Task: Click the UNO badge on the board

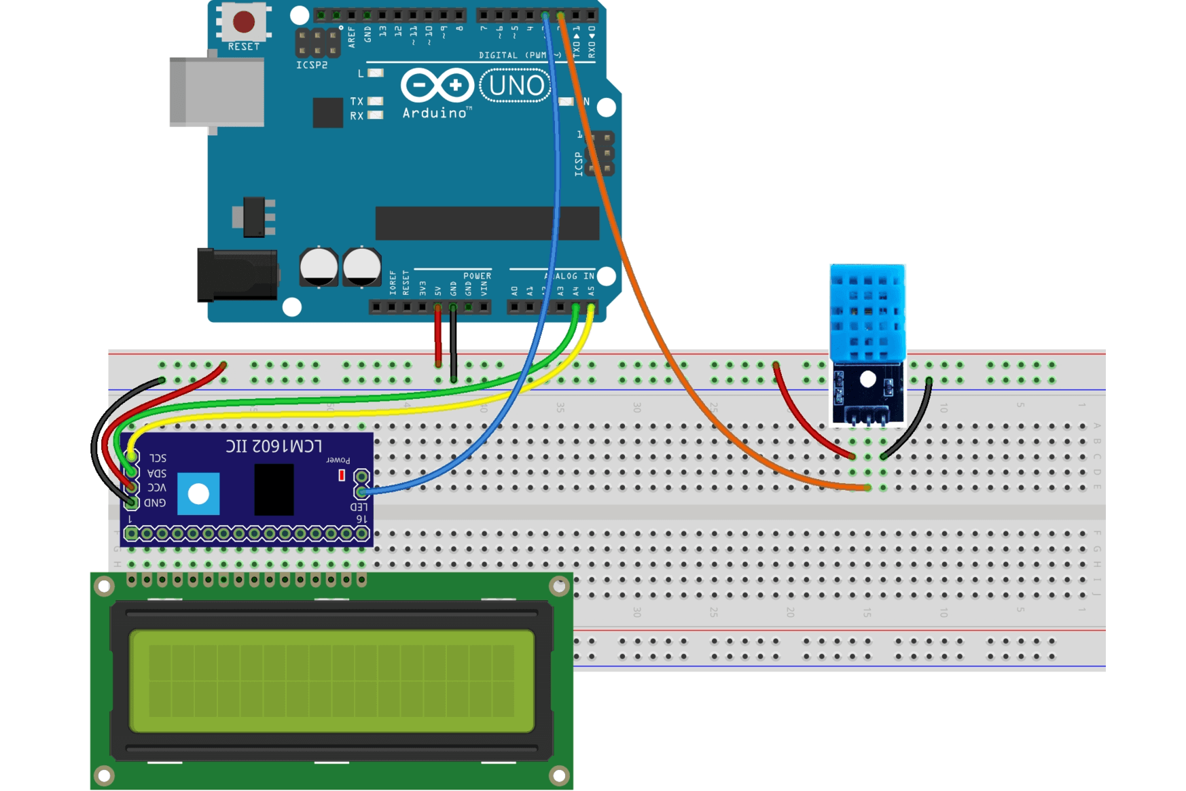Action: point(516,86)
